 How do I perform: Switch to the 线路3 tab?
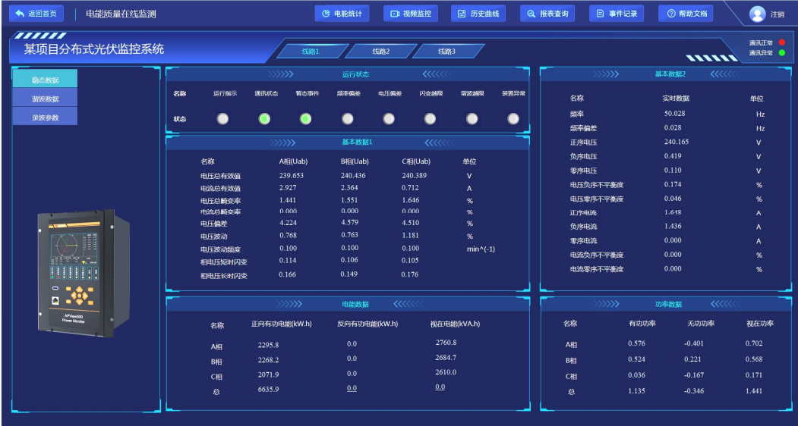point(447,52)
